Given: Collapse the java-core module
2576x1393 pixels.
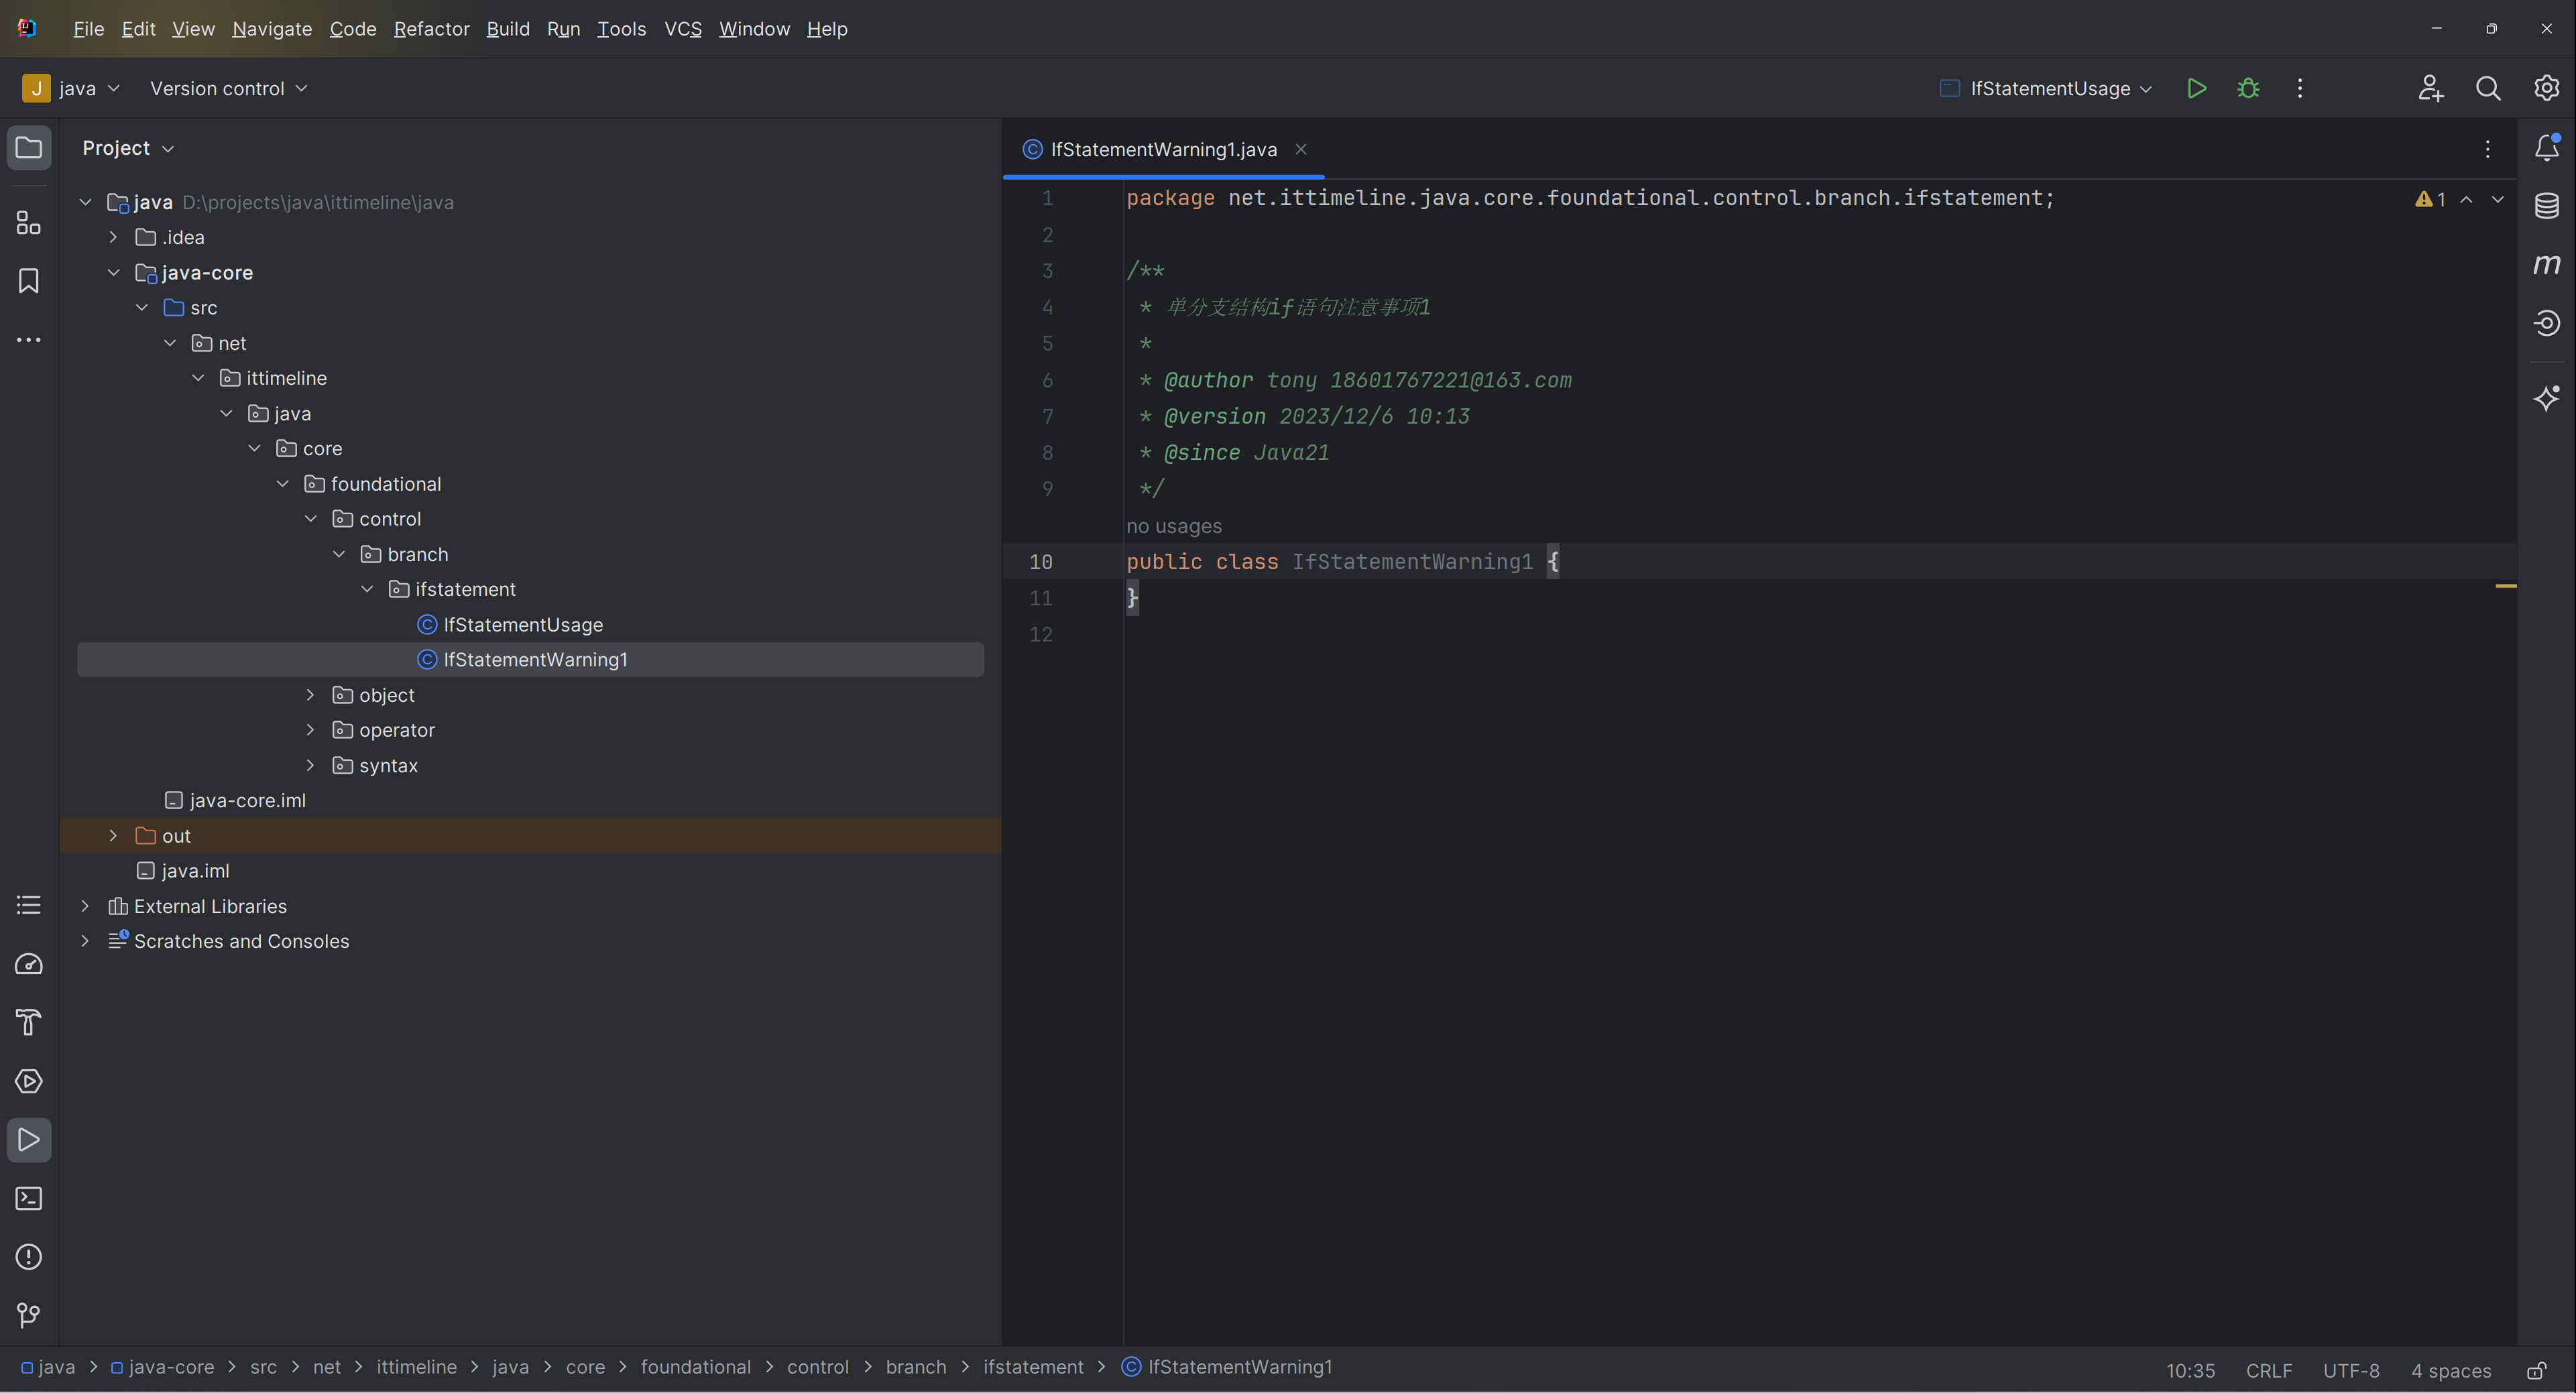Looking at the screenshot, I should [x=113, y=272].
